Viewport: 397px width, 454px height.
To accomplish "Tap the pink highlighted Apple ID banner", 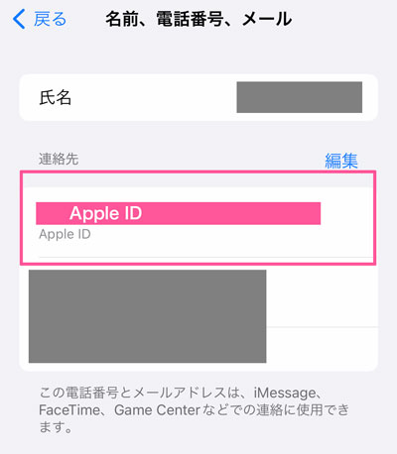I will click(178, 213).
